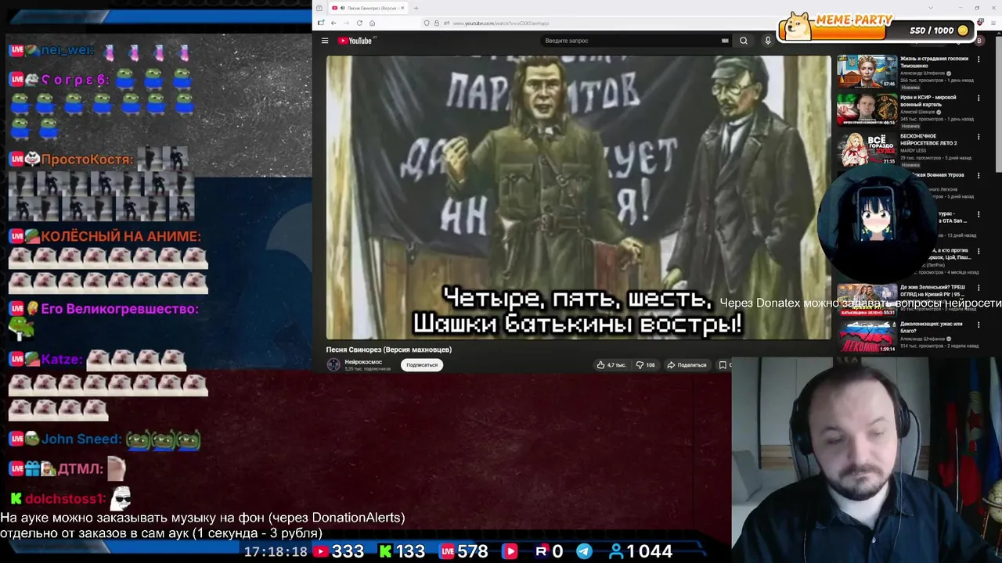
Task: Click the 17:18:18 clock text
Action: 276,551
